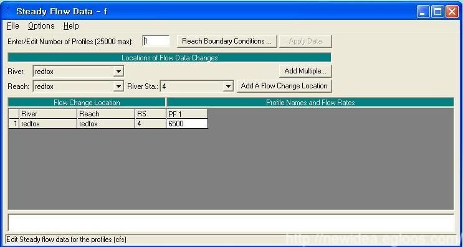
Task: Click the flow rate cell 6500
Action: tap(187, 124)
